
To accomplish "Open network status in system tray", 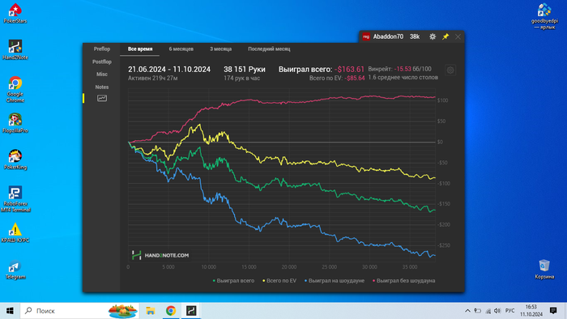I will (488, 311).
